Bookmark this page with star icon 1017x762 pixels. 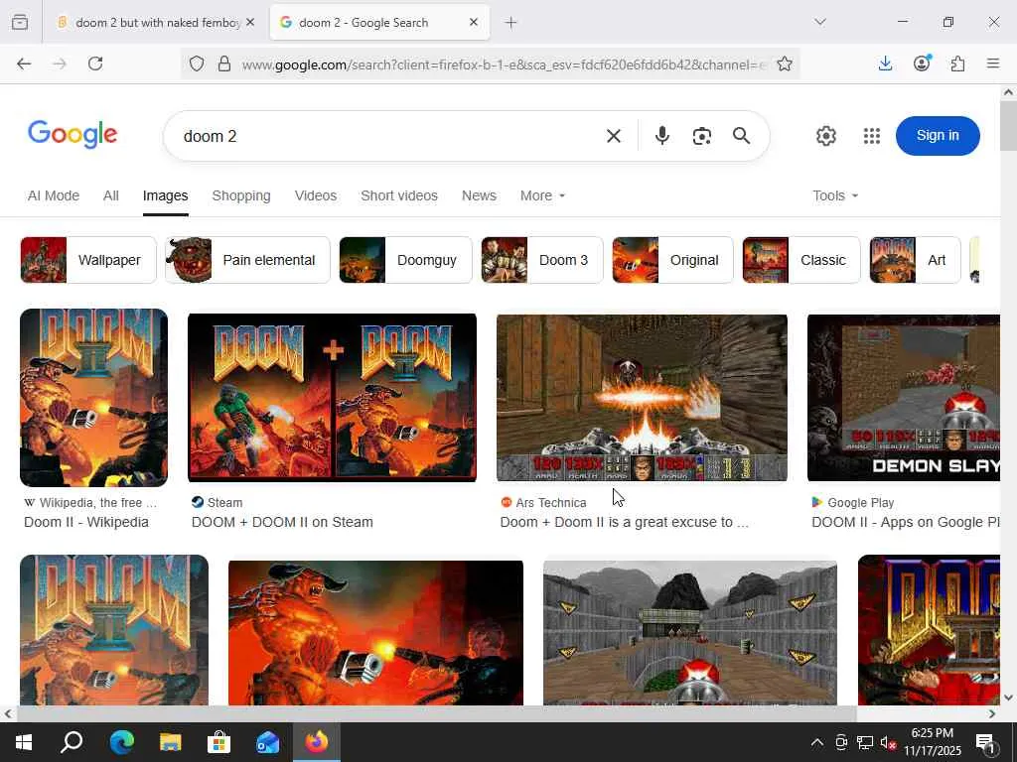pyautogui.click(x=785, y=64)
